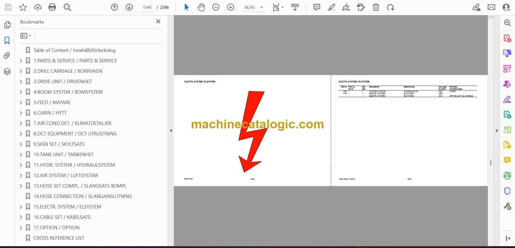The width and height of the screenshot is (515, 248).
Task: Click the share link icon
Action: tap(477, 7)
